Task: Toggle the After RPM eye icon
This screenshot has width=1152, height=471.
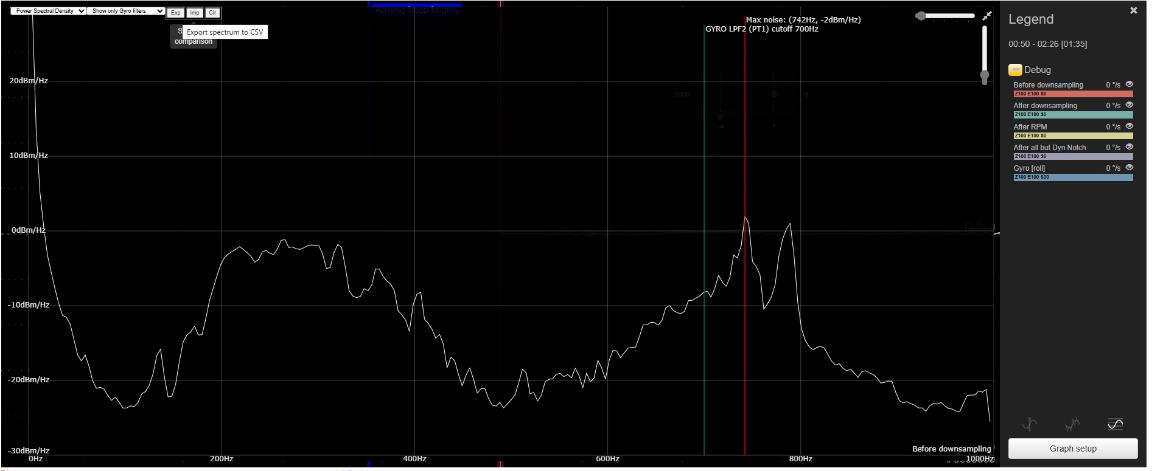Action: coord(1129,126)
